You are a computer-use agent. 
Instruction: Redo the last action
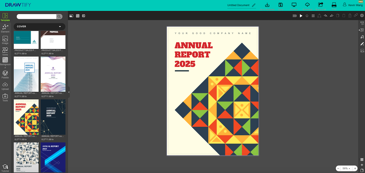(x=332, y=16)
